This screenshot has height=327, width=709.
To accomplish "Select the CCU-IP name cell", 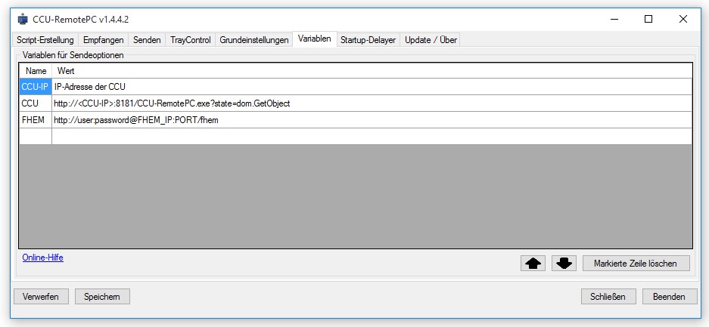I will point(36,87).
